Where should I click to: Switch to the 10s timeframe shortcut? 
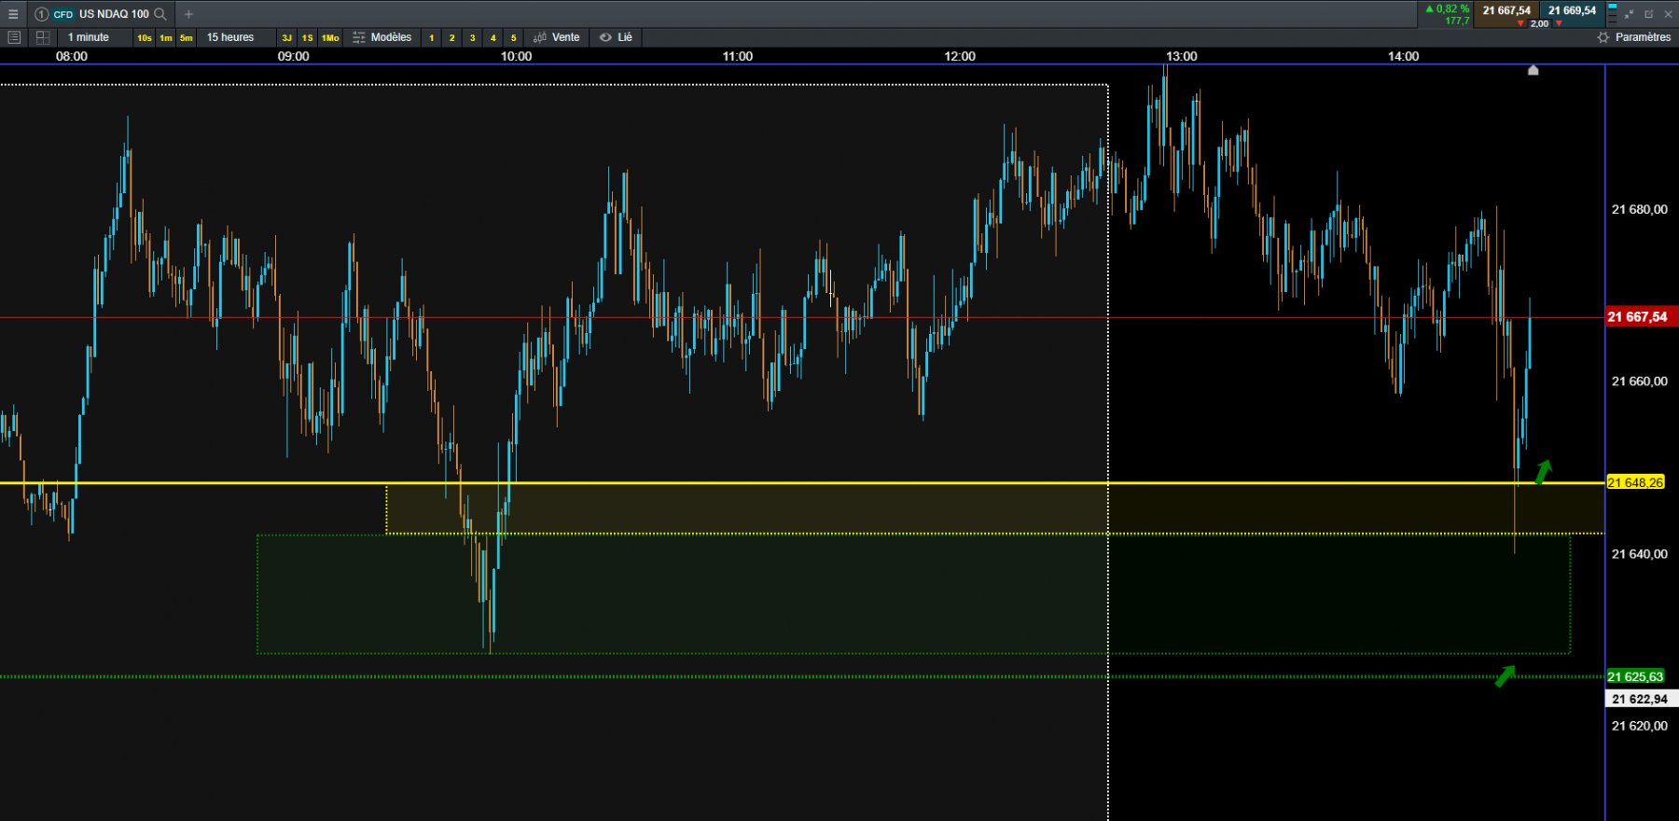point(145,37)
